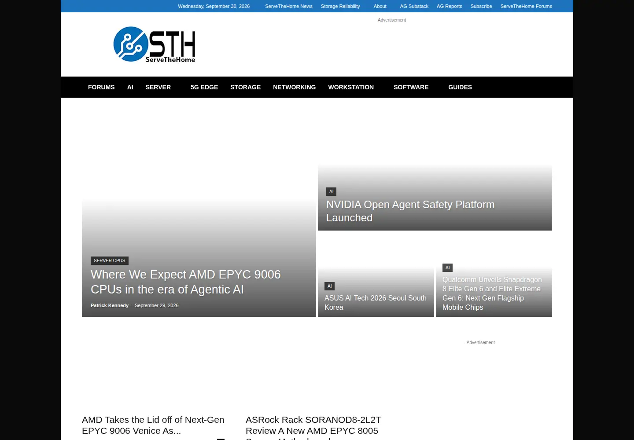Image resolution: width=634 pixels, height=440 pixels.
Task: Read NVIDIA Open Agent Safety Platform article
Action: point(410,211)
